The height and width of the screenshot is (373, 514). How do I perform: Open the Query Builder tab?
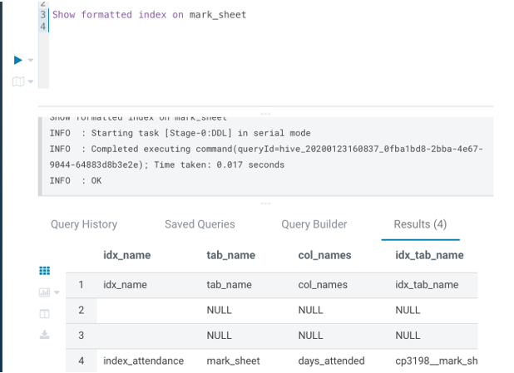point(314,224)
